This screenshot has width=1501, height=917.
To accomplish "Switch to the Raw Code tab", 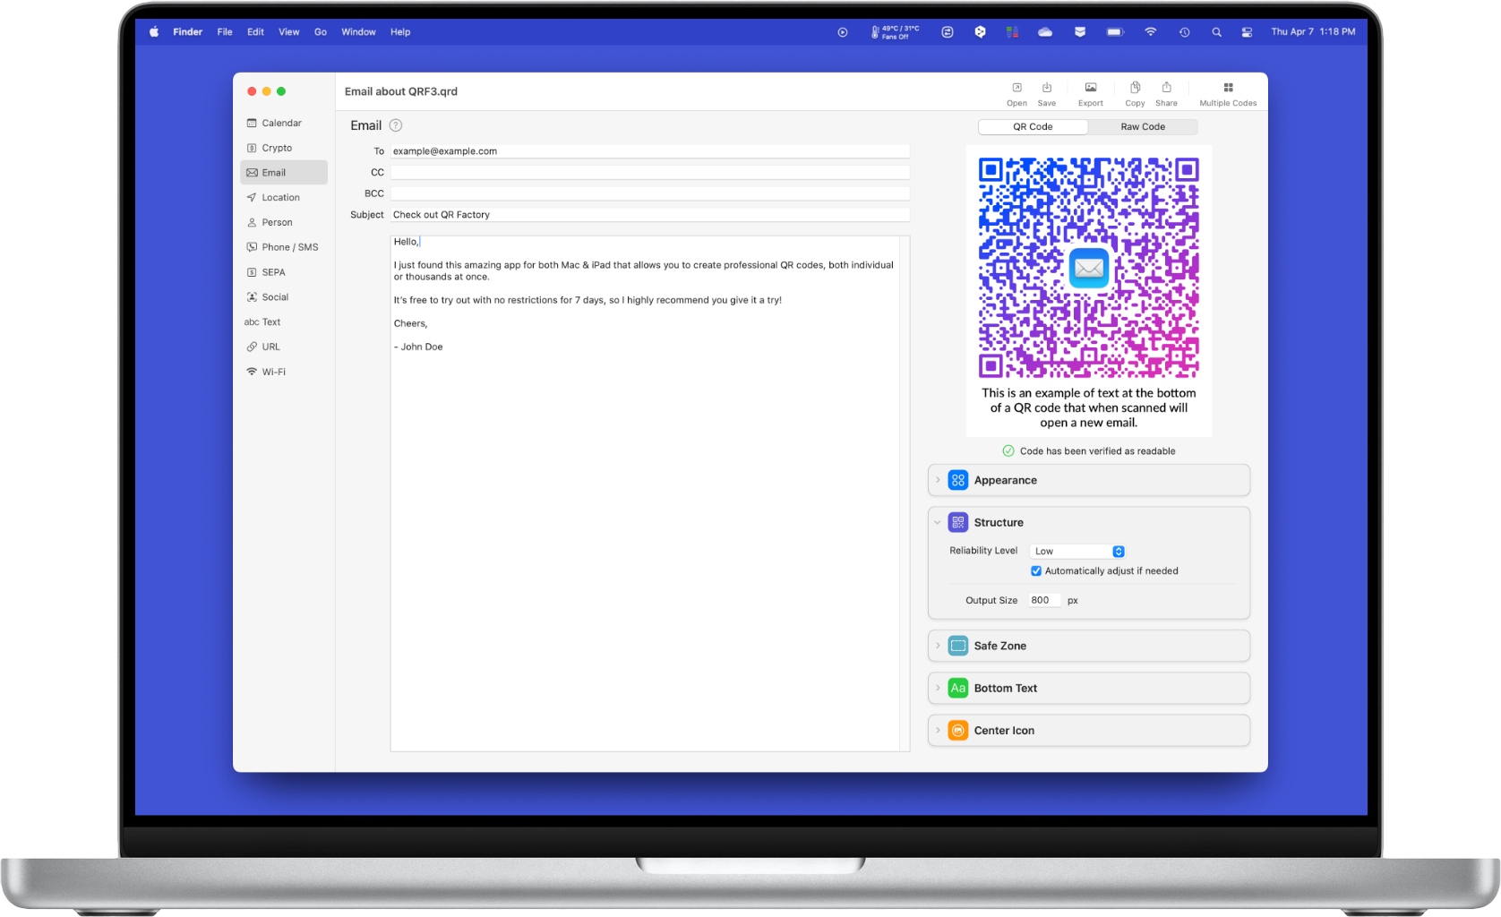I will pyautogui.click(x=1143, y=127).
